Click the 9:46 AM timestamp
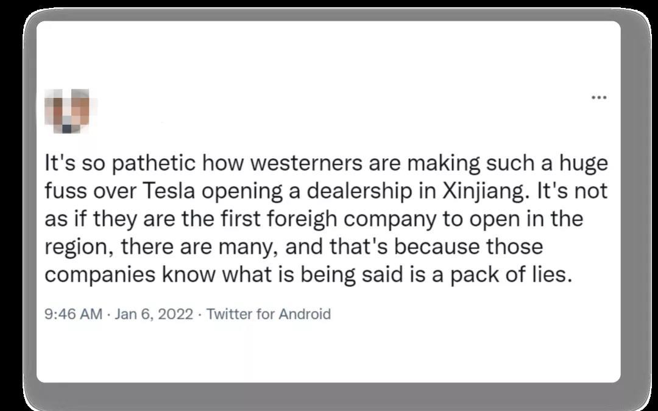Viewport: 658px width, 411px height. (74, 314)
